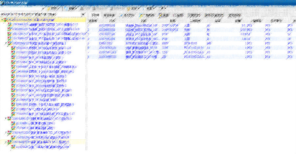
Task: Click the root node's part icon
Action: [6, 20]
